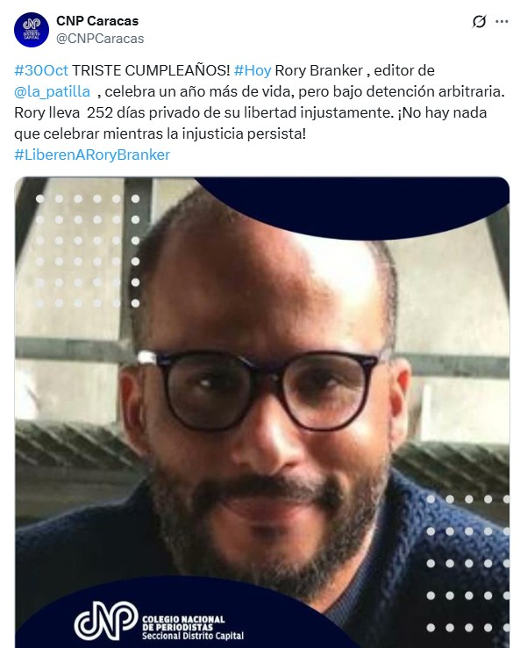
Task: Open the attached photo of the man
Action: tap(262, 413)
